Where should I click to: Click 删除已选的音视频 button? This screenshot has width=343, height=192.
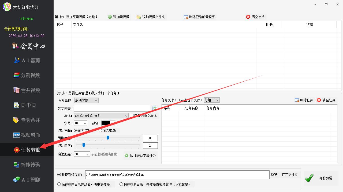[199, 17]
